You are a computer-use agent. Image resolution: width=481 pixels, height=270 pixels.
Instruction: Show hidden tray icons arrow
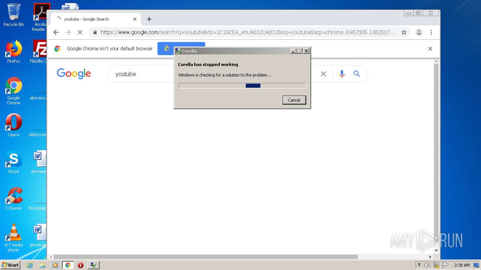coord(419,265)
